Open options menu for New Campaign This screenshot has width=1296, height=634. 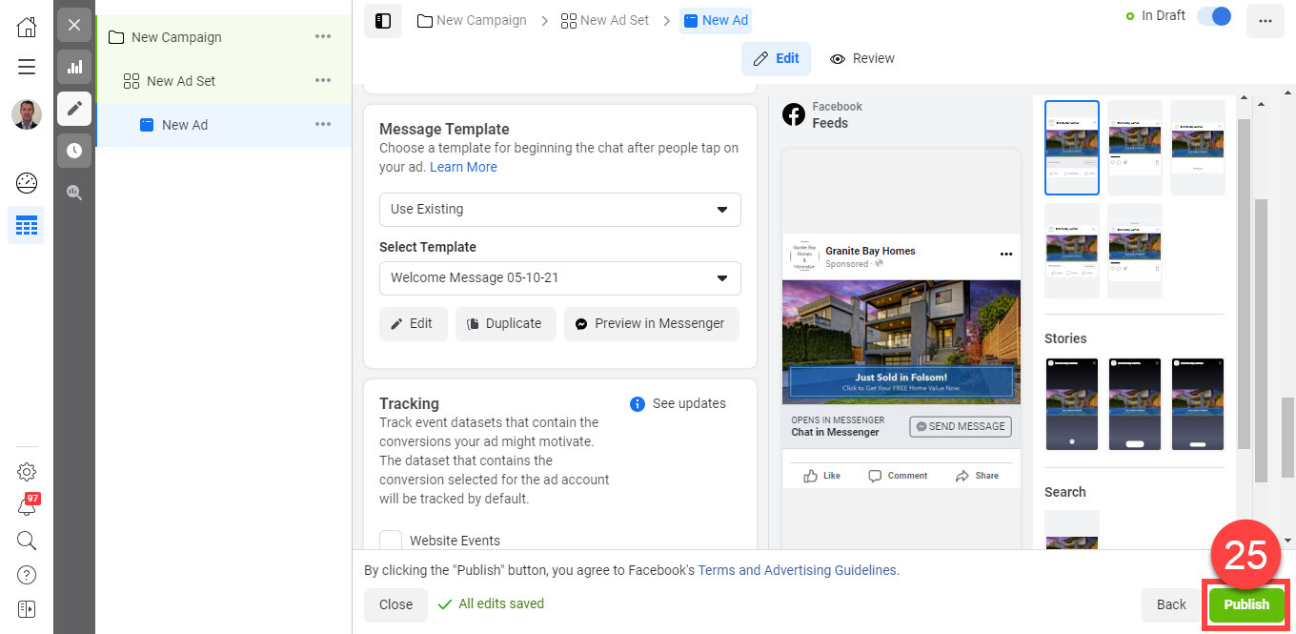pos(323,36)
